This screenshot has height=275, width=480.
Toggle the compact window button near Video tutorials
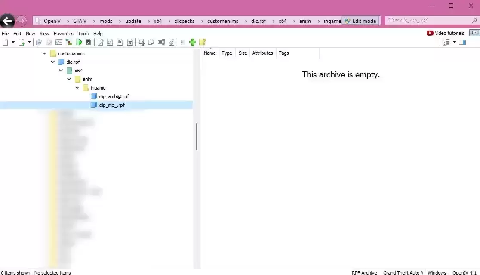point(474,33)
